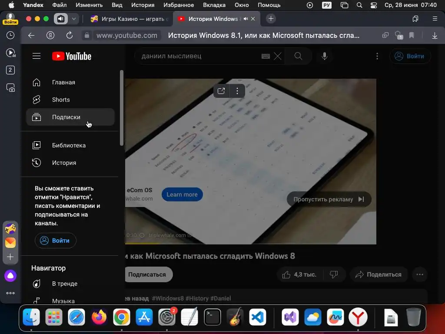Clear the search query with the X

278,56
